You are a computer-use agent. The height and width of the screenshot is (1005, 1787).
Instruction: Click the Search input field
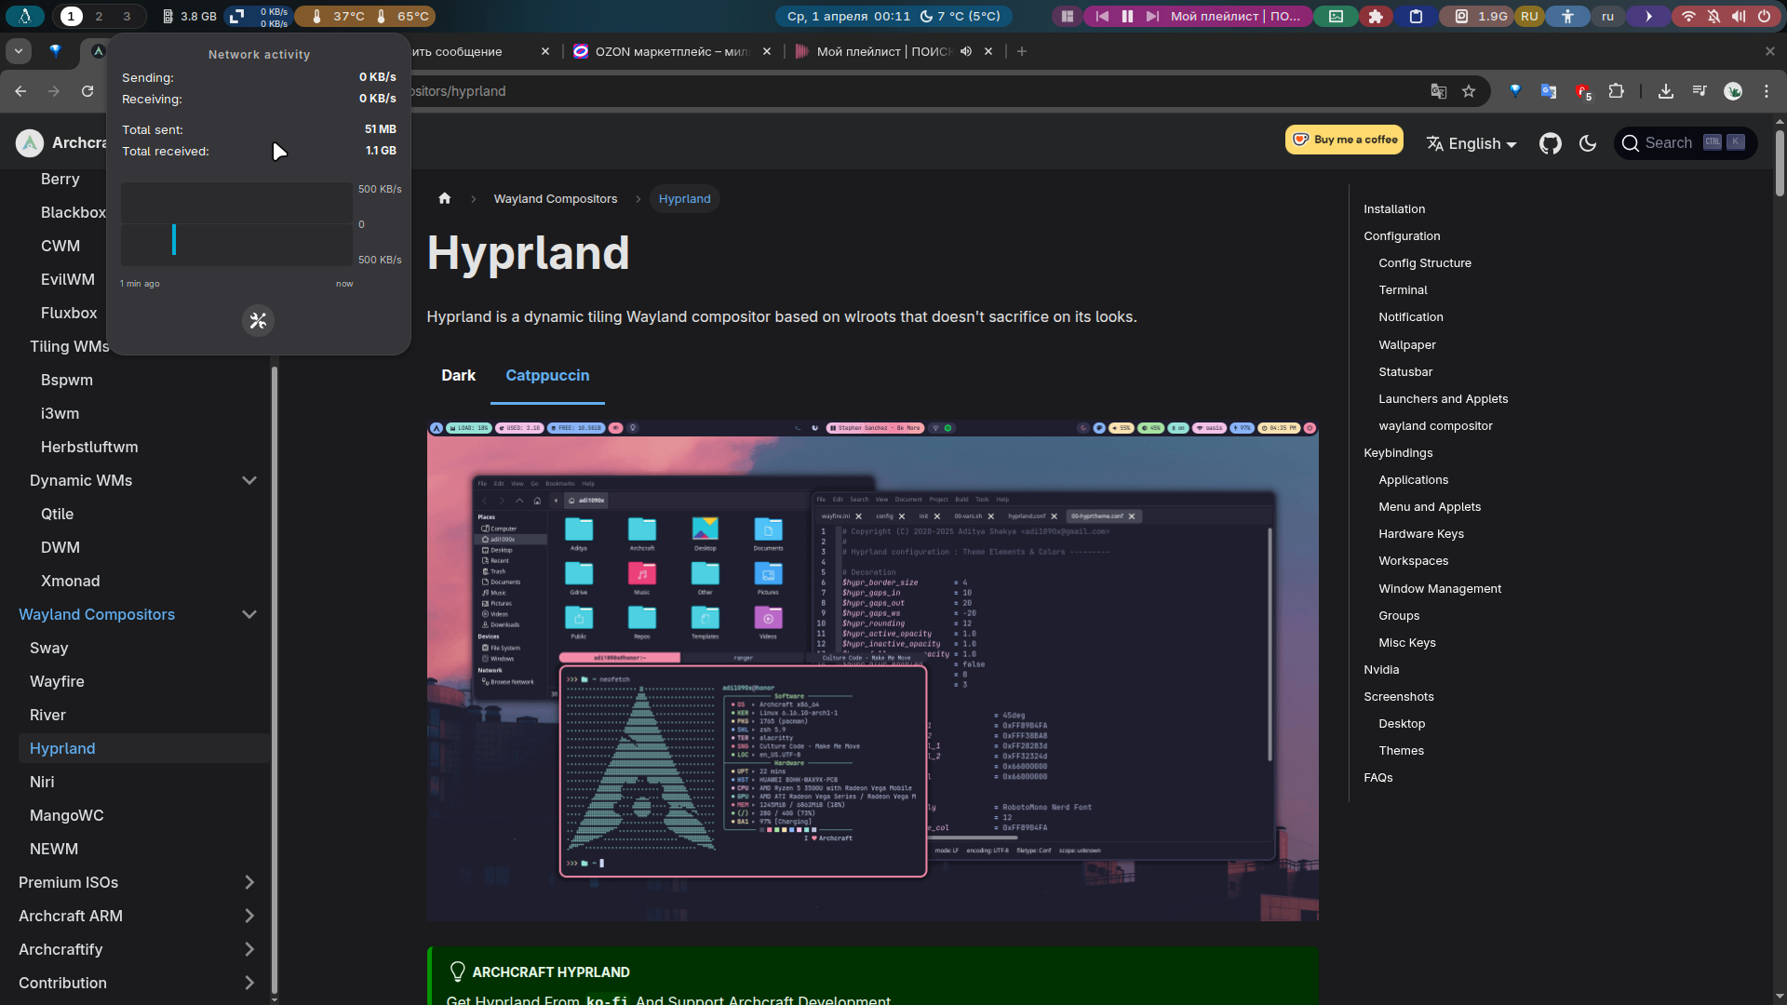coord(1668,142)
